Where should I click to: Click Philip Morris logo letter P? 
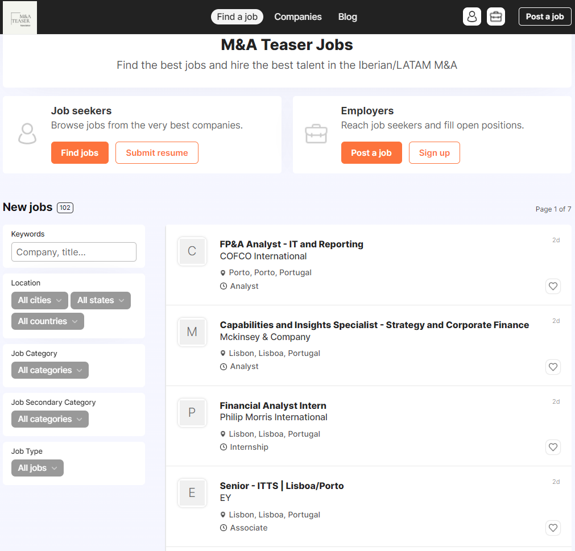pos(192,412)
